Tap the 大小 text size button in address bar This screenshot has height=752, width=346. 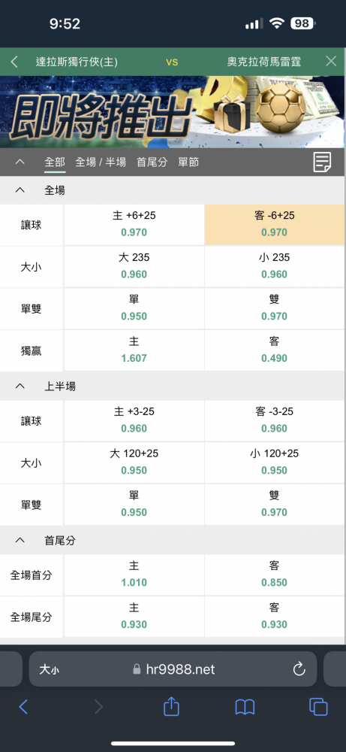coord(49,669)
